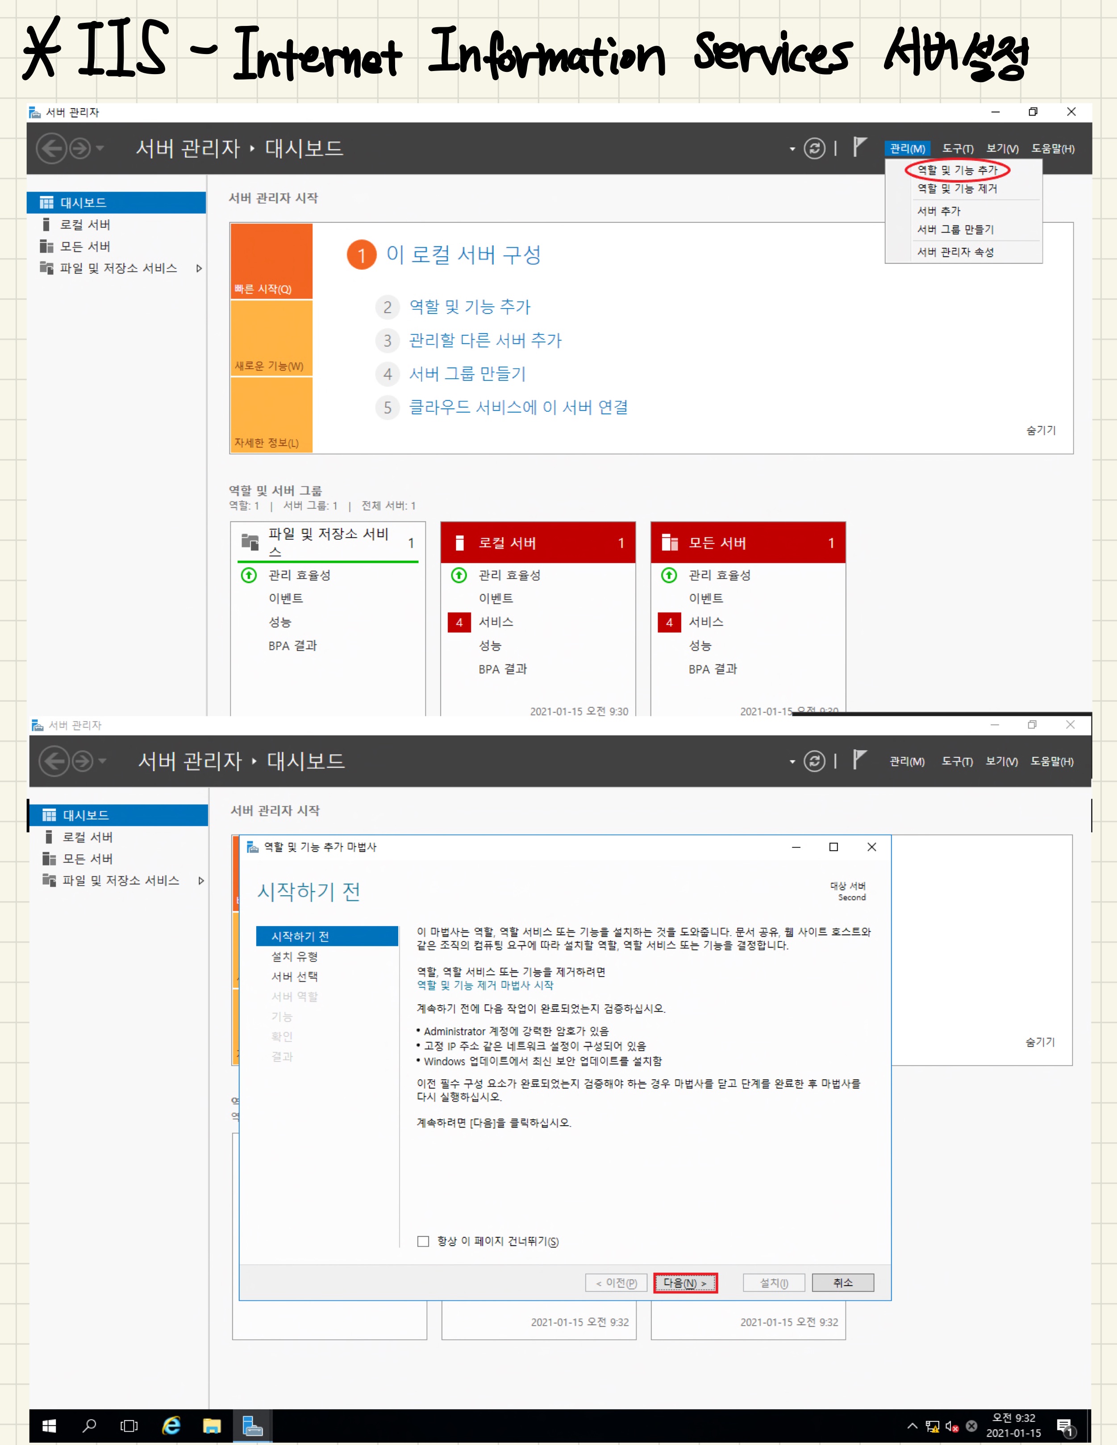Click the network icon in system tray
The width and height of the screenshot is (1117, 1445).
point(933,1427)
